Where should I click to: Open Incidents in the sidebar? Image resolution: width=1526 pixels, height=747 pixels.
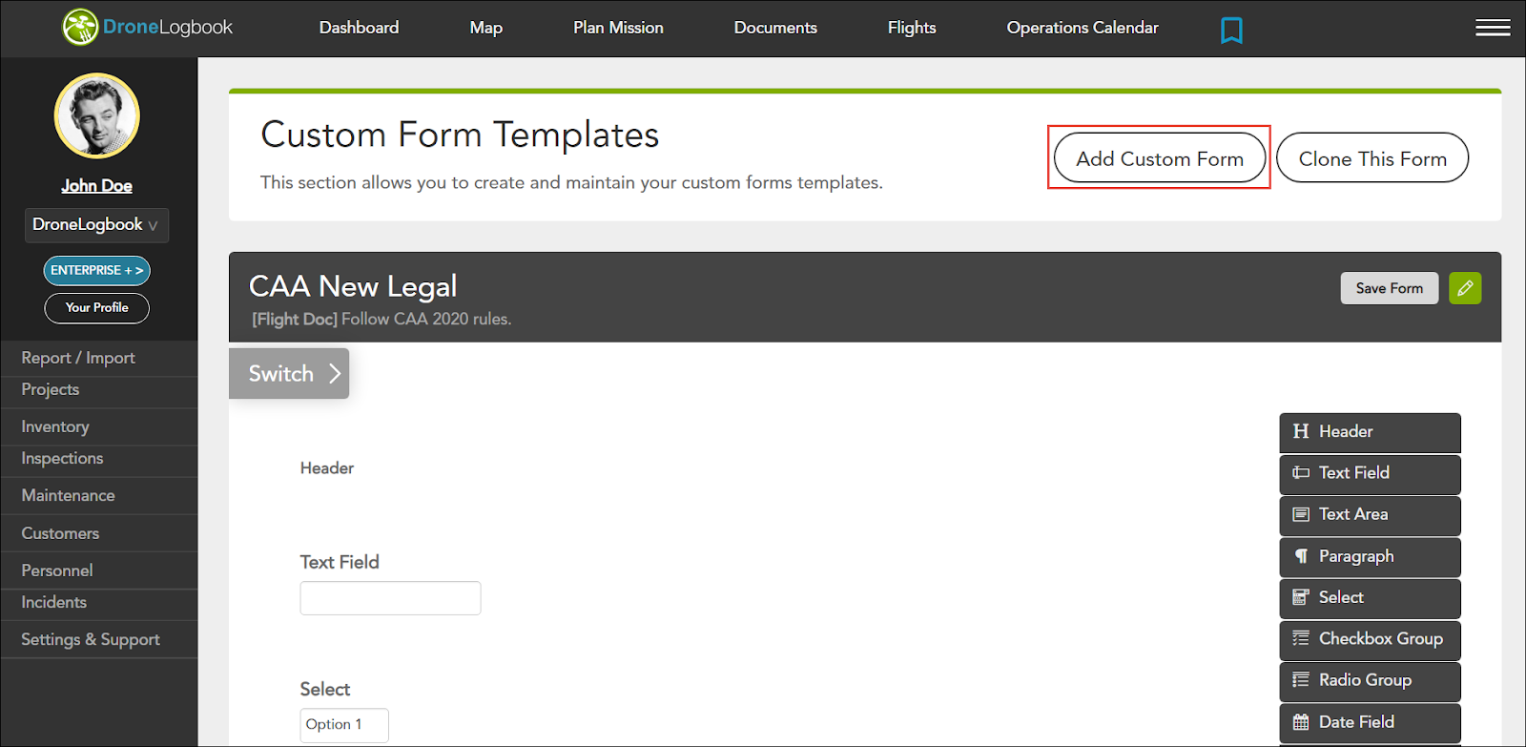point(99,603)
